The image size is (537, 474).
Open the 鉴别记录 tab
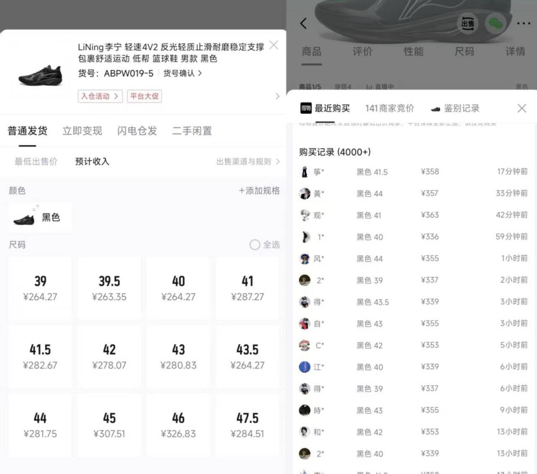(461, 108)
